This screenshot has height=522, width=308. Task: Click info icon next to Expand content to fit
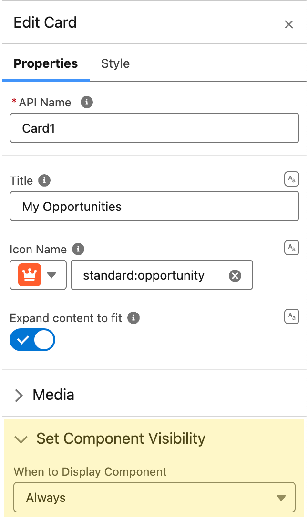[133, 318]
